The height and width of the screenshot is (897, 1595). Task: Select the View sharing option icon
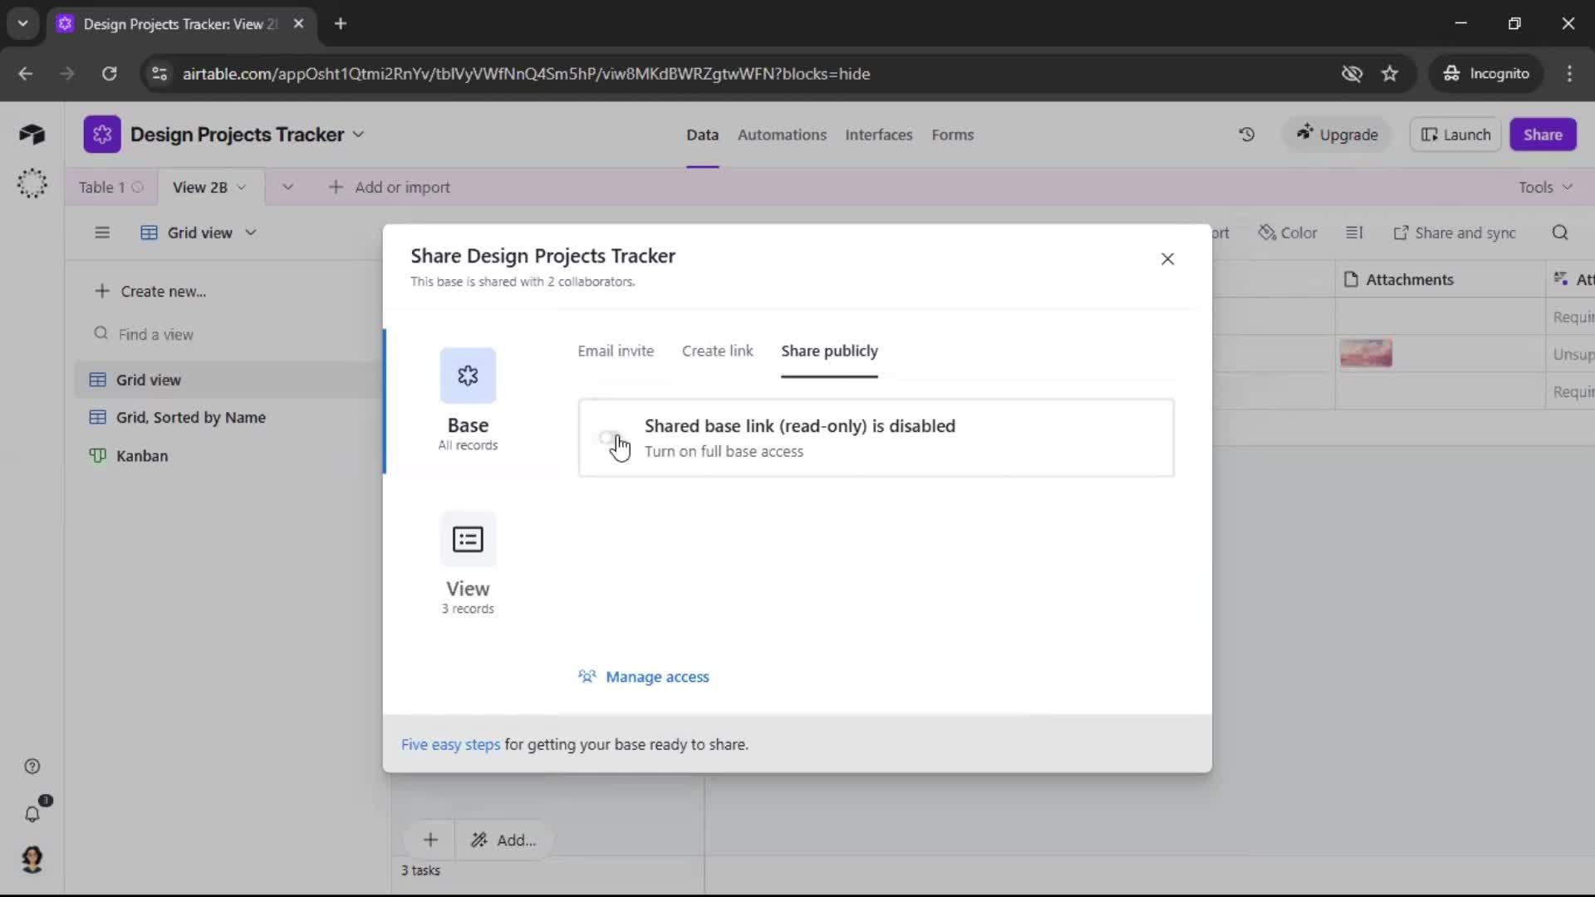pyautogui.click(x=468, y=539)
